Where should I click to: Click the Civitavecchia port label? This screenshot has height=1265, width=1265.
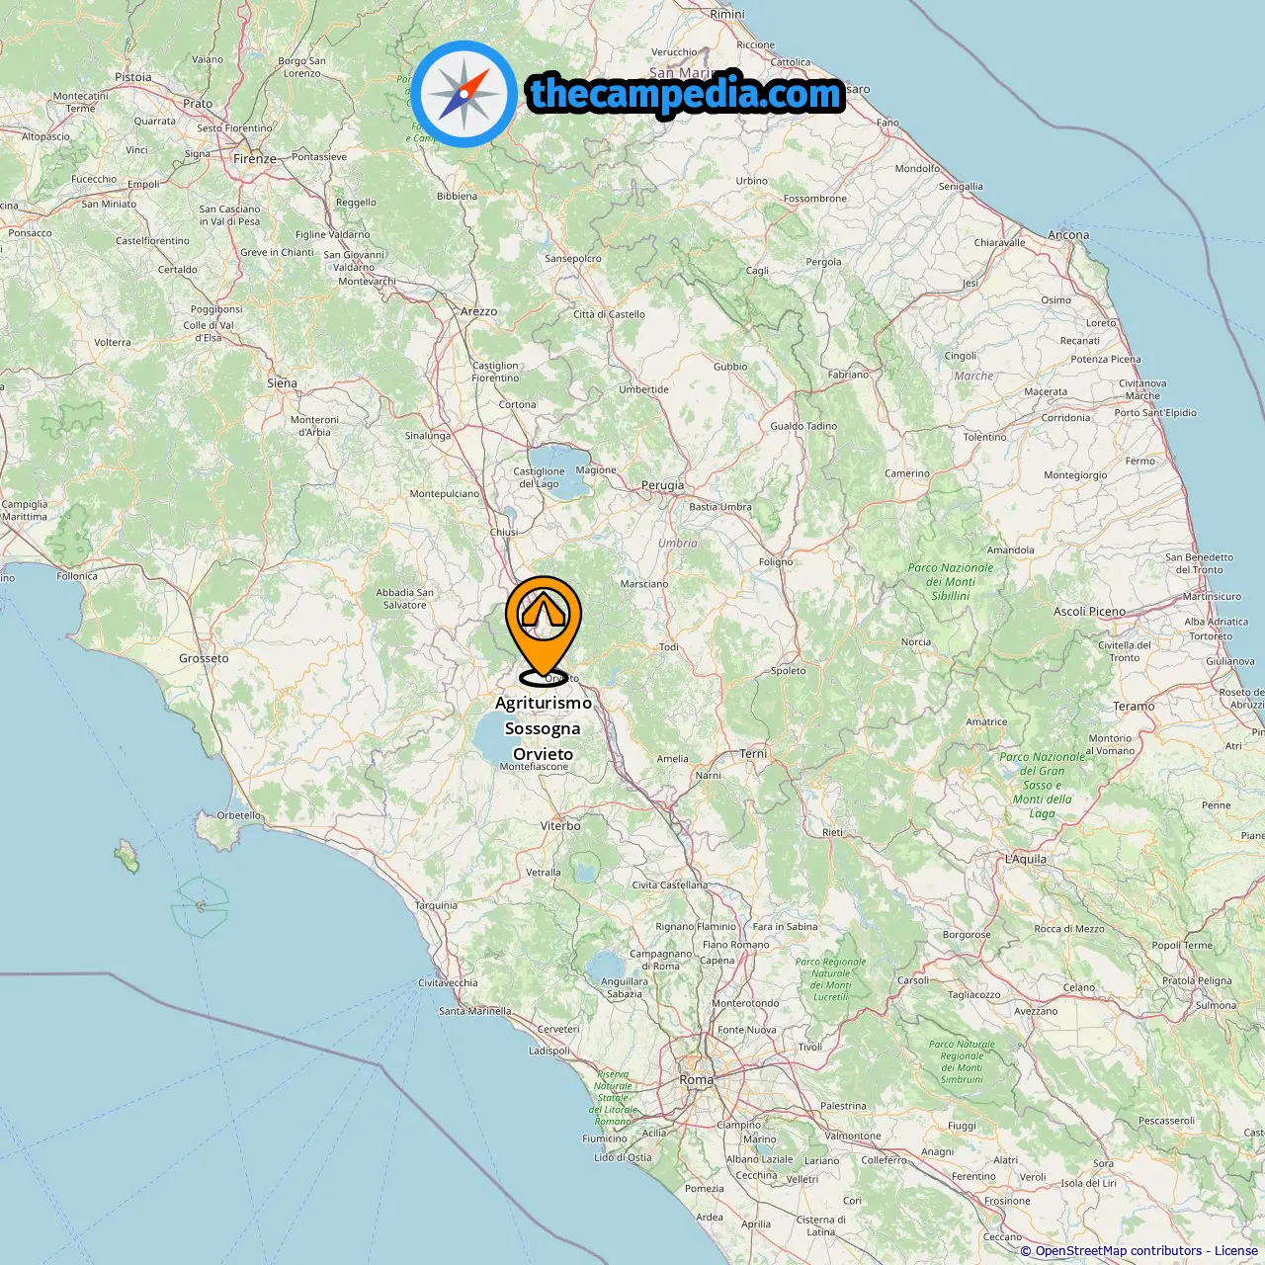448,983
